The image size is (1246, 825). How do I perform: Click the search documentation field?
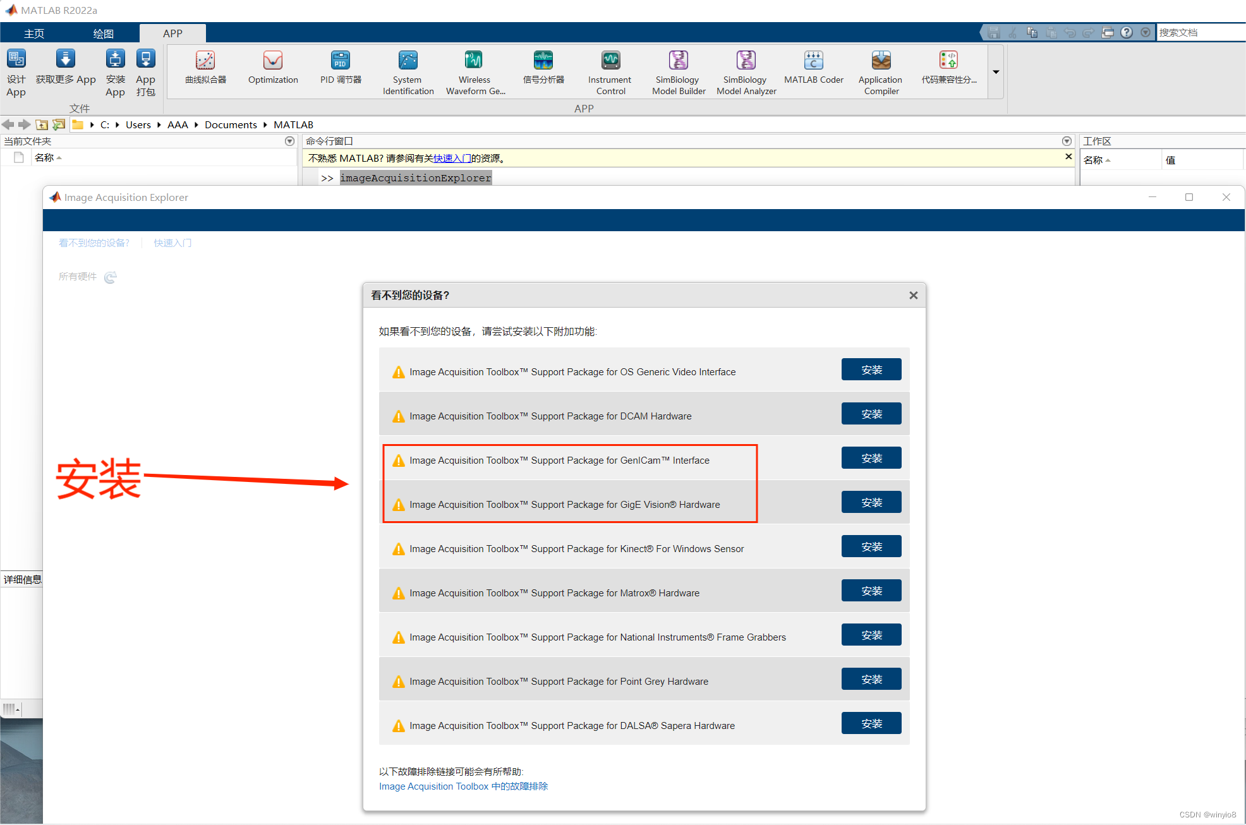pyautogui.click(x=1199, y=33)
